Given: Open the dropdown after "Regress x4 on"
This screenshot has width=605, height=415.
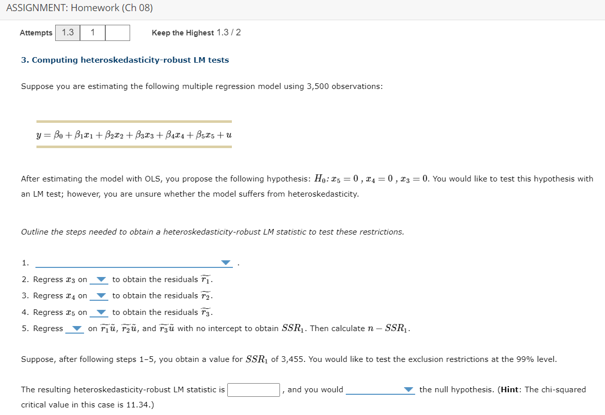Looking at the screenshot, I should (x=100, y=296).
